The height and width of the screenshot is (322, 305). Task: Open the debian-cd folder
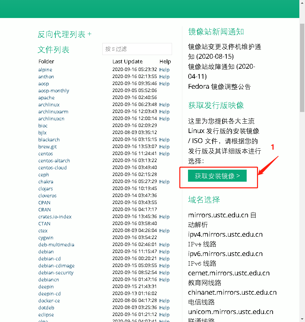(x=49, y=259)
